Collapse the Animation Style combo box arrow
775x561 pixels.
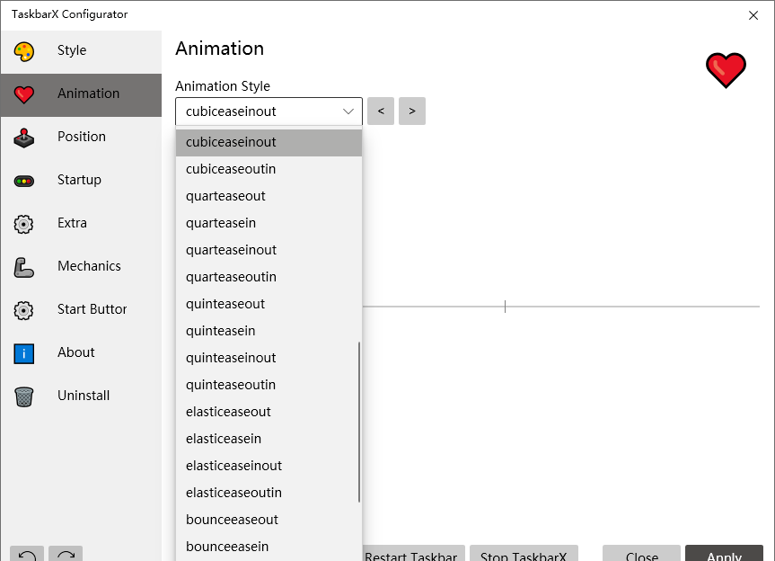(x=348, y=111)
